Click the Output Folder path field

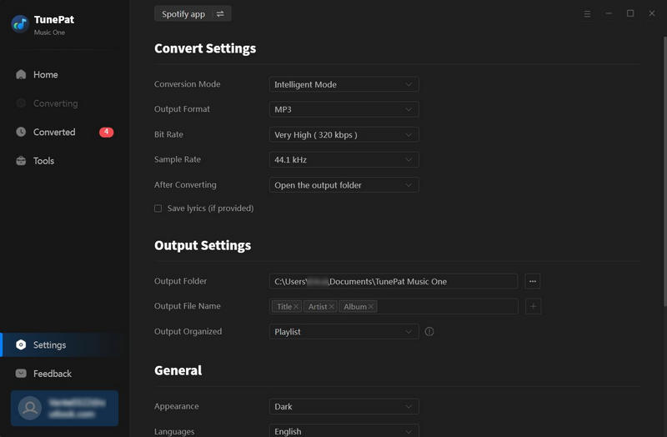(x=394, y=281)
